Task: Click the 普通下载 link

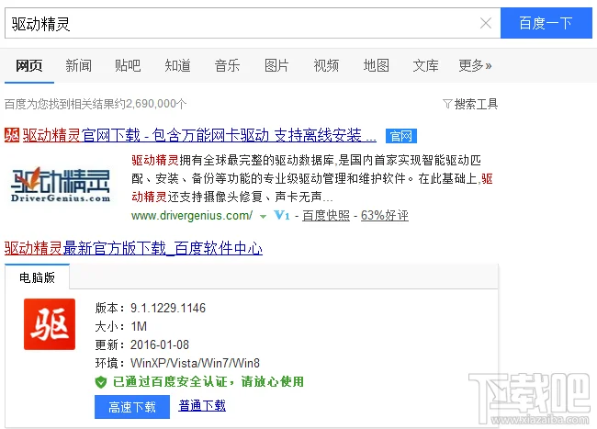Action: (202, 406)
